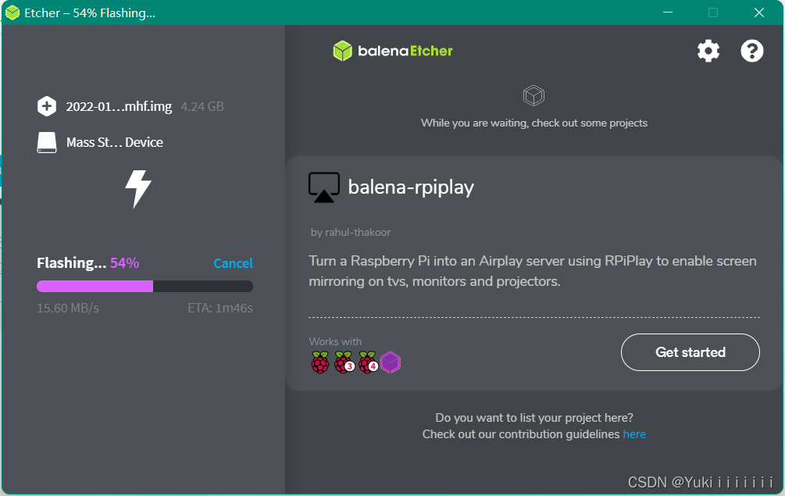This screenshot has height=496, width=785.
Task: Click the balena-rpiplay project title
Action: tap(411, 187)
